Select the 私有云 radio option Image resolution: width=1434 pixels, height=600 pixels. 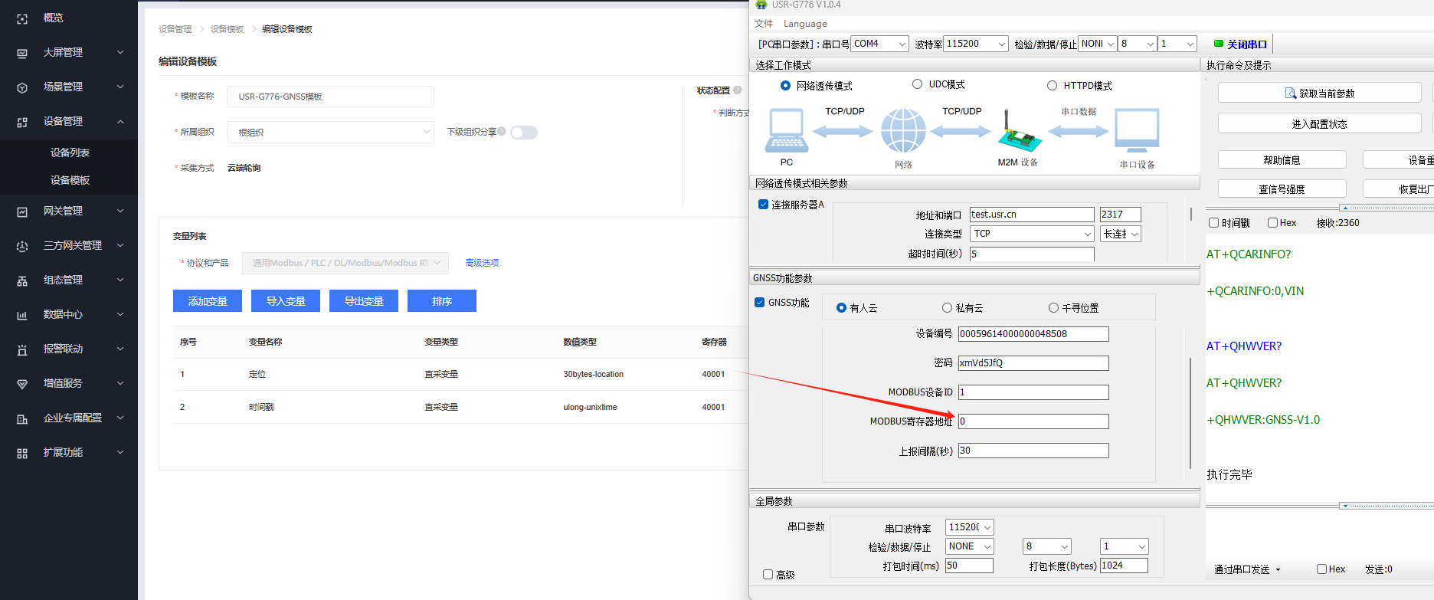[x=948, y=308]
